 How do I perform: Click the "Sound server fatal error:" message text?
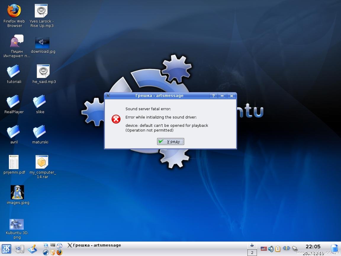pyautogui.click(x=148, y=109)
